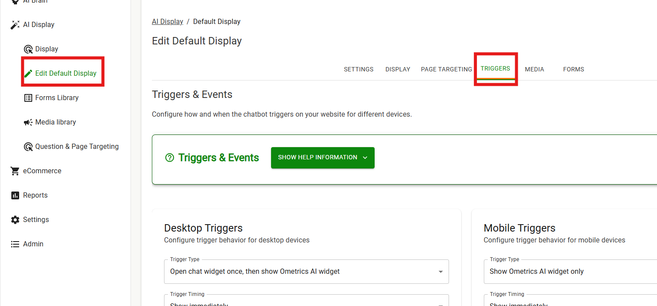Open Question & Page Targeting in sidebar

pos(77,147)
